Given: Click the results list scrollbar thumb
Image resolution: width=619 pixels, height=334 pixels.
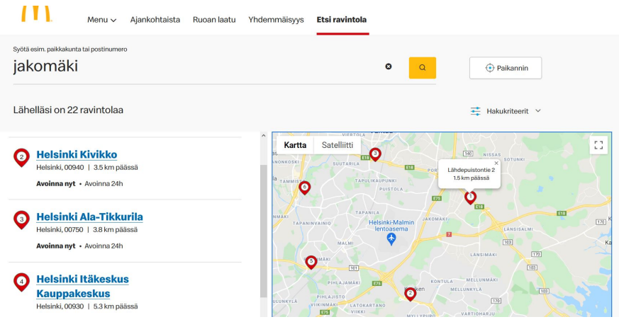Looking at the screenshot, I should [263, 231].
